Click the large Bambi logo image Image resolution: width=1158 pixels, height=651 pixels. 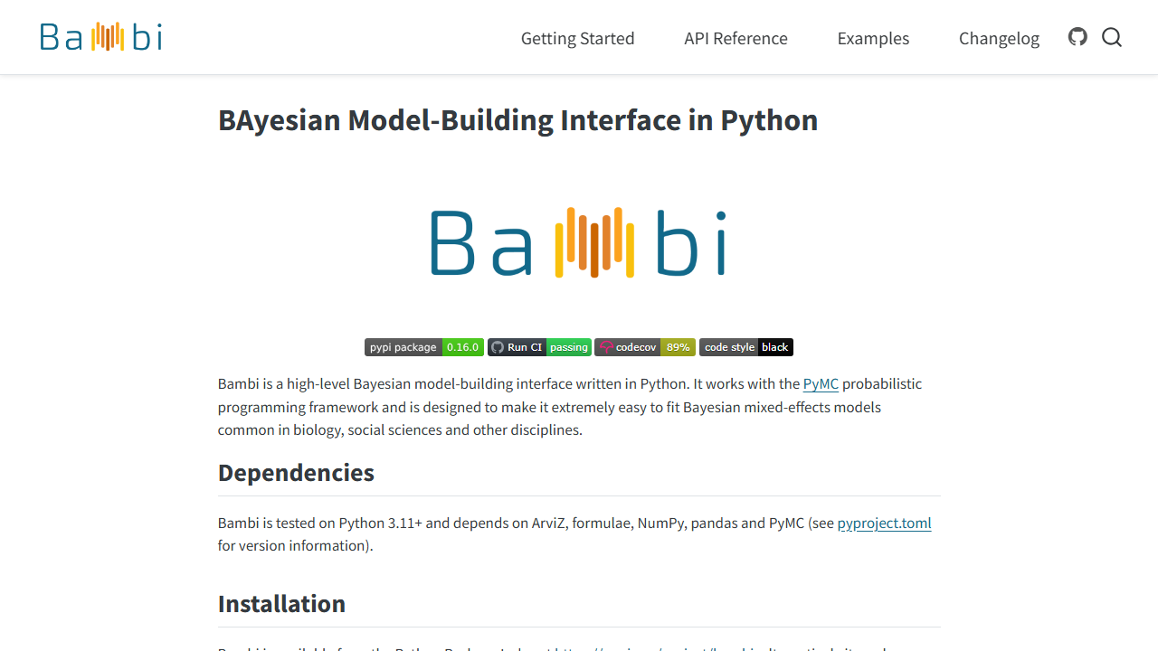pos(578,242)
